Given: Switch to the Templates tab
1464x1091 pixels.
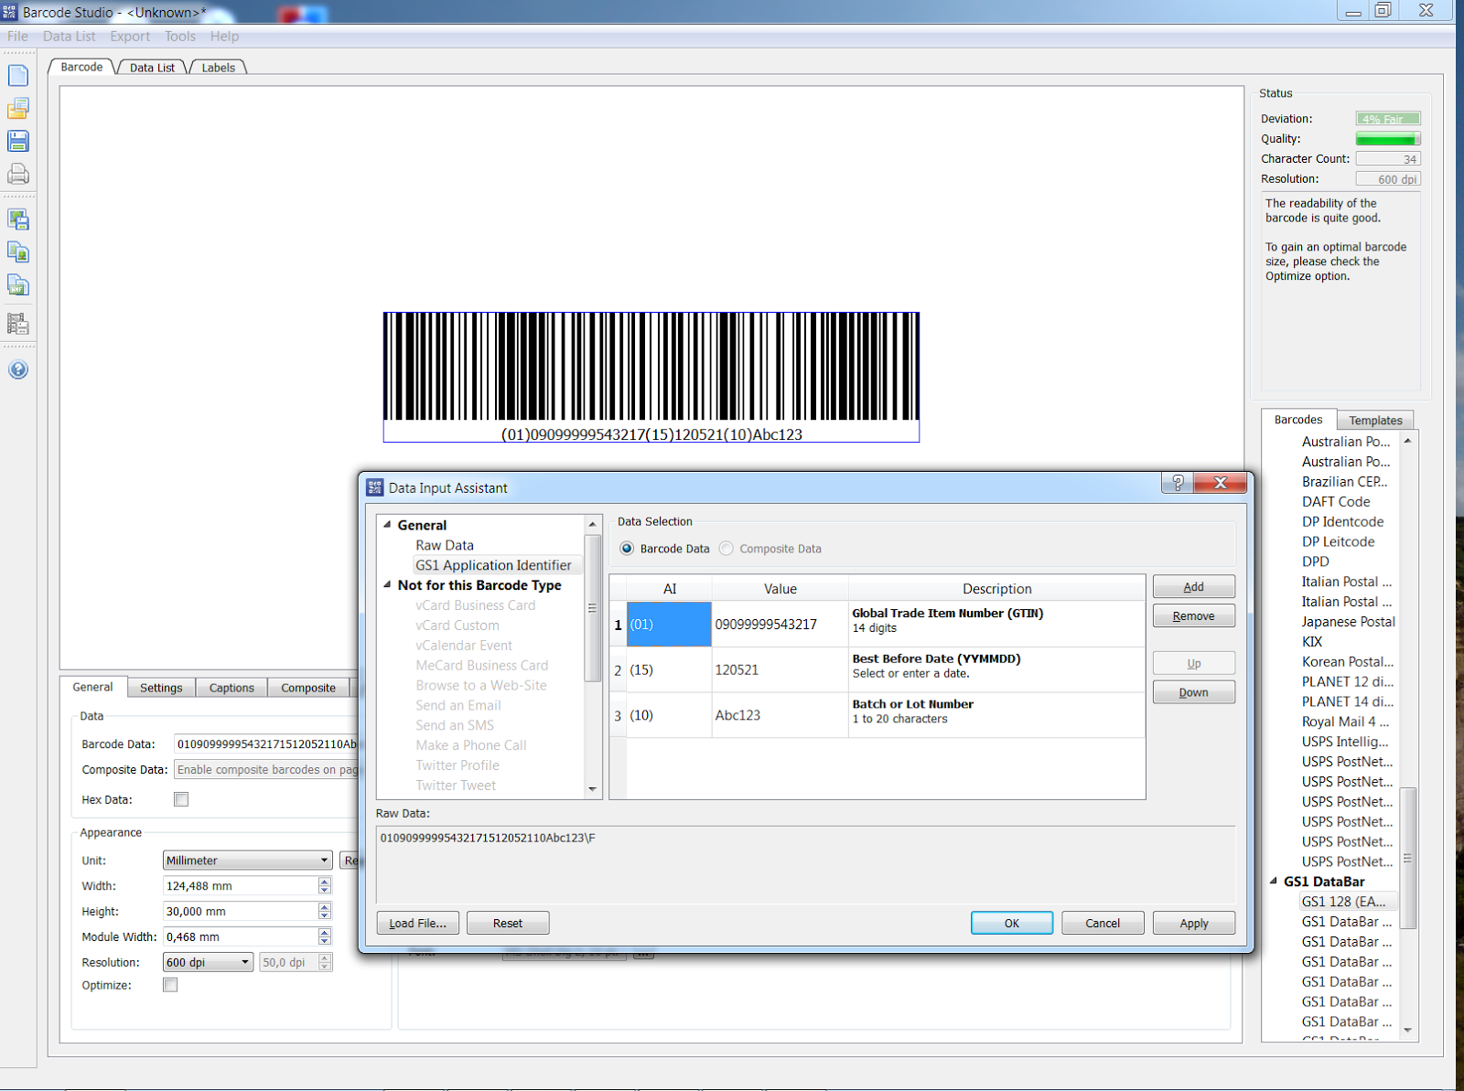Looking at the screenshot, I should 1375,421.
